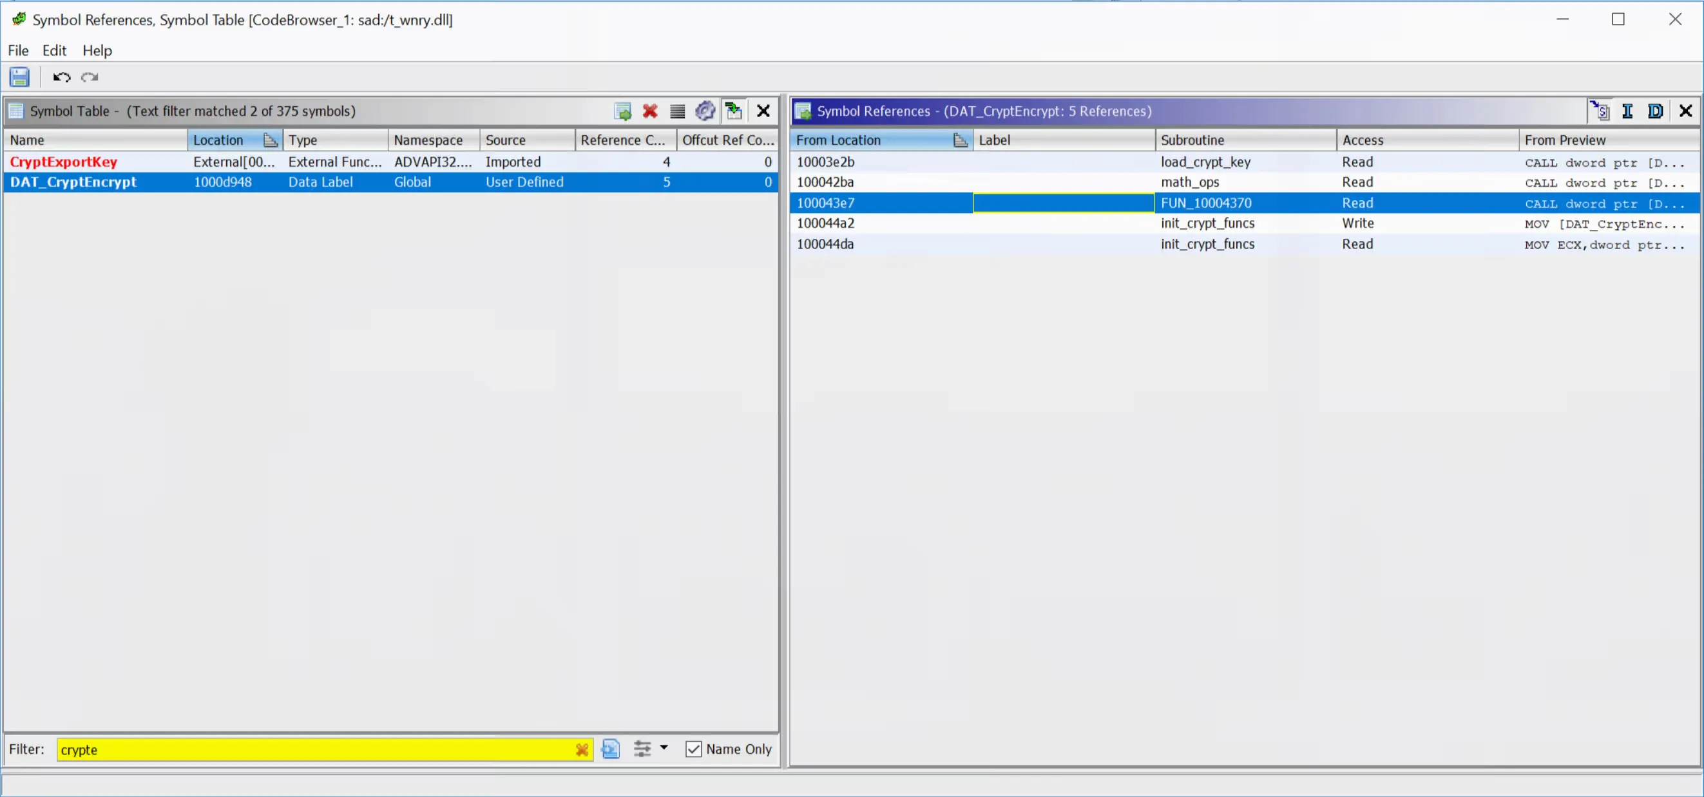The width and height of the screenshot is (1704, 797).
Task: Open the File menu
Action: click(x=18, y=50)
